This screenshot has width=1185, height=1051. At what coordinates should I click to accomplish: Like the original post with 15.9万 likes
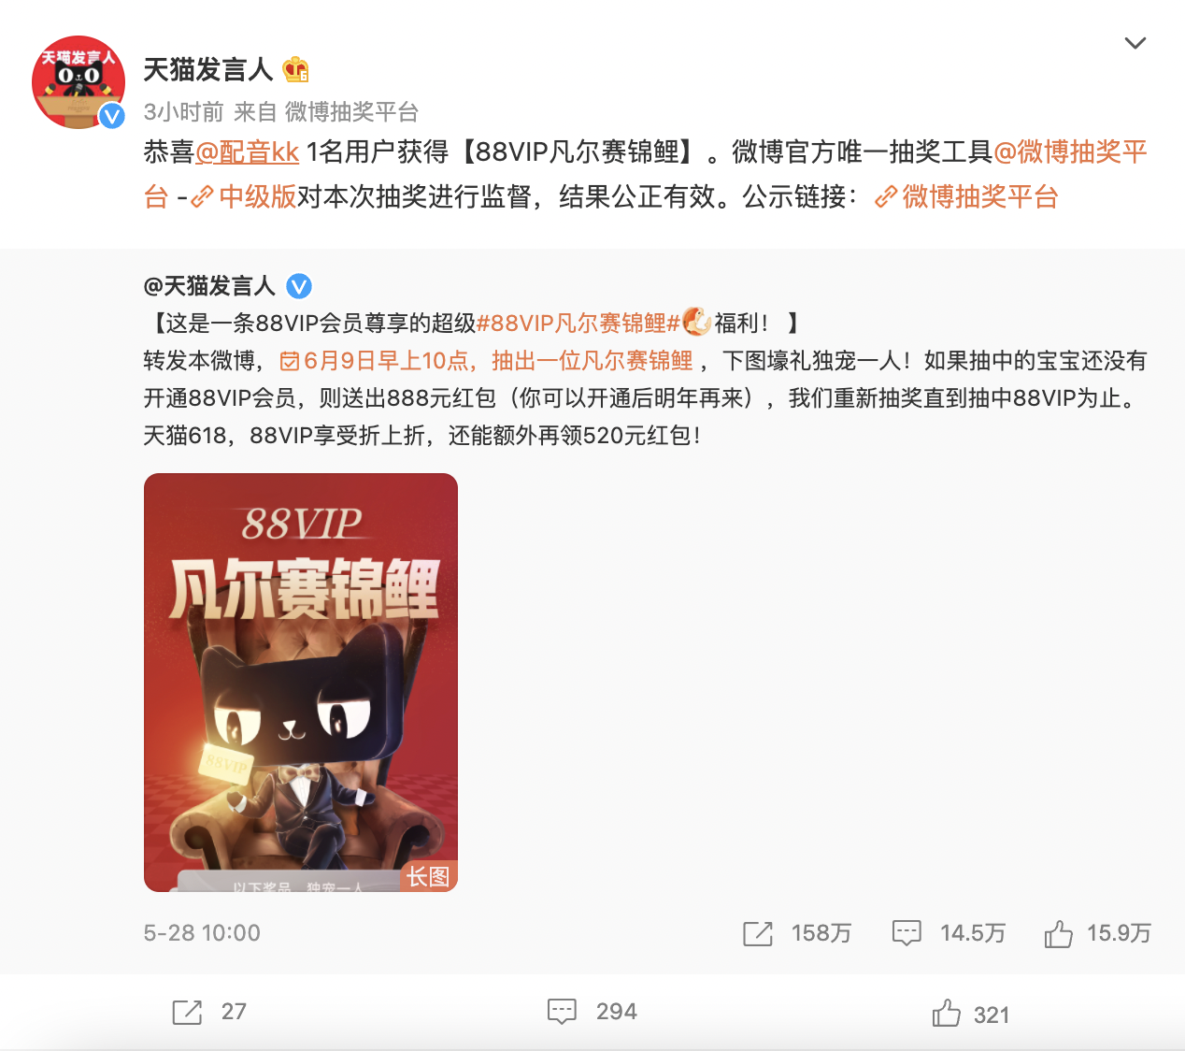(x=1058, y=933)
